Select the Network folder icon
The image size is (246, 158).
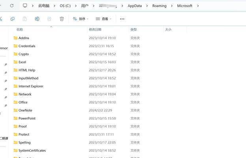(15, 94)
